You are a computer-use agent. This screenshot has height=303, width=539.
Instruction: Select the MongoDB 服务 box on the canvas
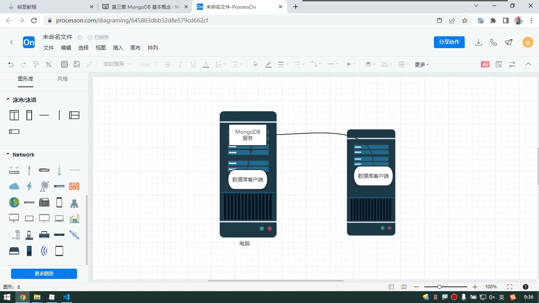point(248,135)
